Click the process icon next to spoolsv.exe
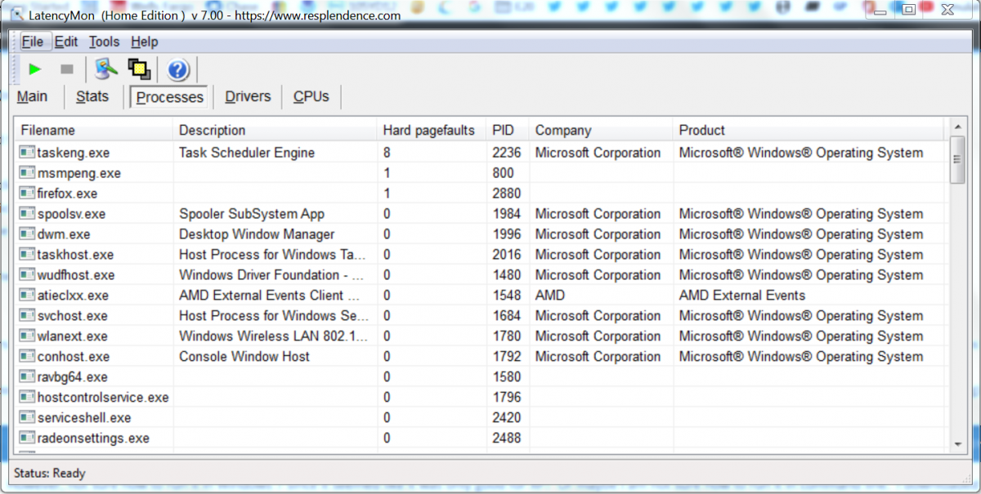Screen dimensions: 981x494 [27, 214]
